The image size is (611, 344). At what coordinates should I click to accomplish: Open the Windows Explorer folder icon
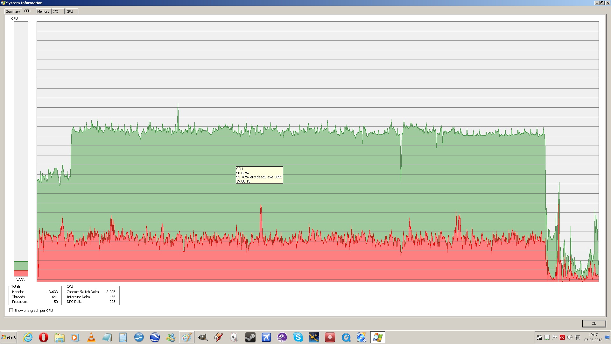pos(60,337)
